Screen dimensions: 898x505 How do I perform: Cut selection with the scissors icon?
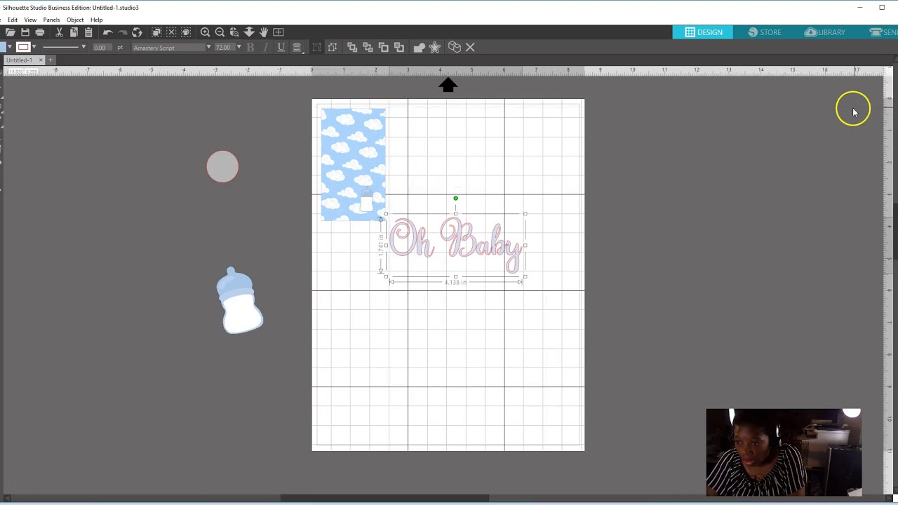point(59,32)
